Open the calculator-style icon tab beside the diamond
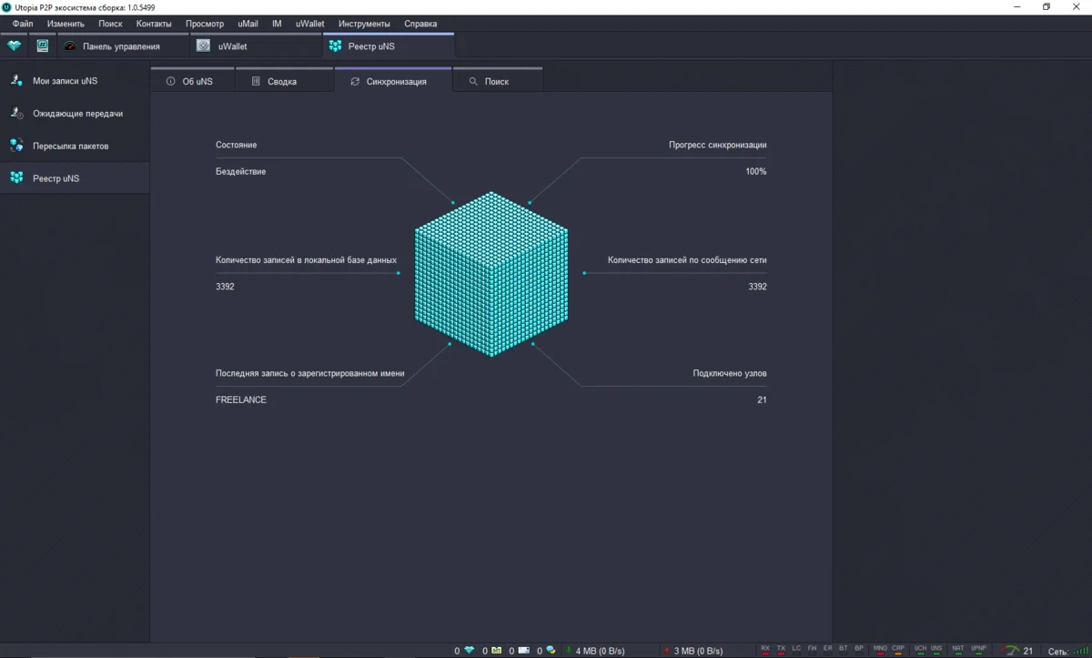 coord(42,46)
